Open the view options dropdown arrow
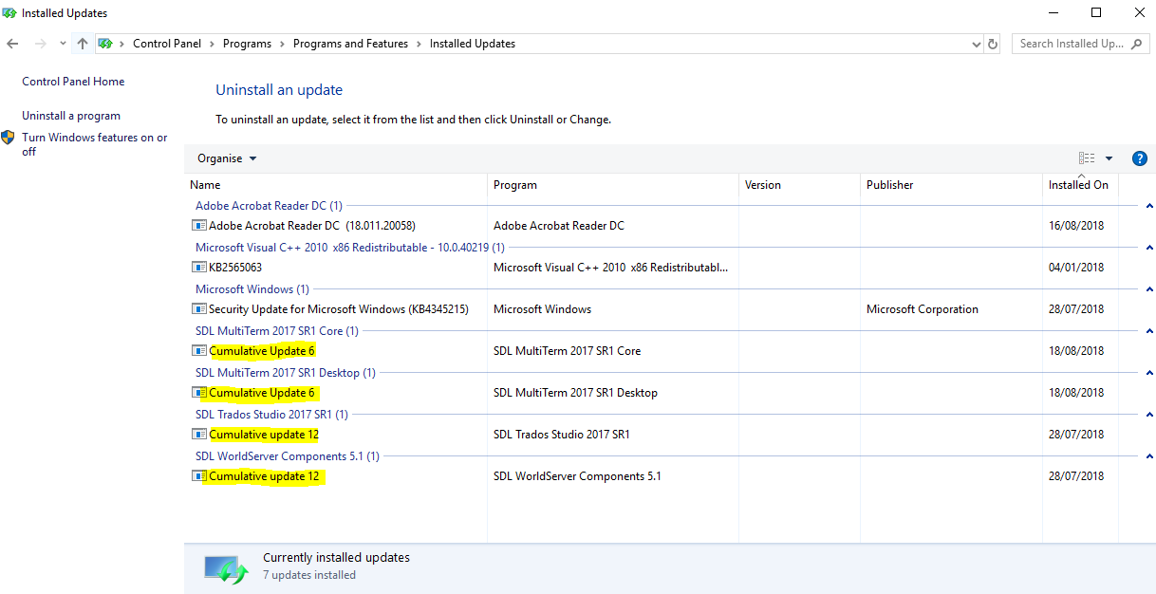Image resolution: width=1156 pixels, height=594 pixels. point(1109,158)
